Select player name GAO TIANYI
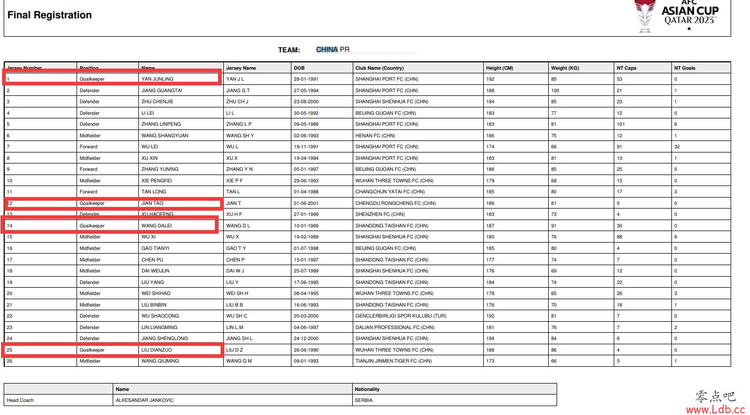This screenshot has width=750, height=415. pos(155,248)
